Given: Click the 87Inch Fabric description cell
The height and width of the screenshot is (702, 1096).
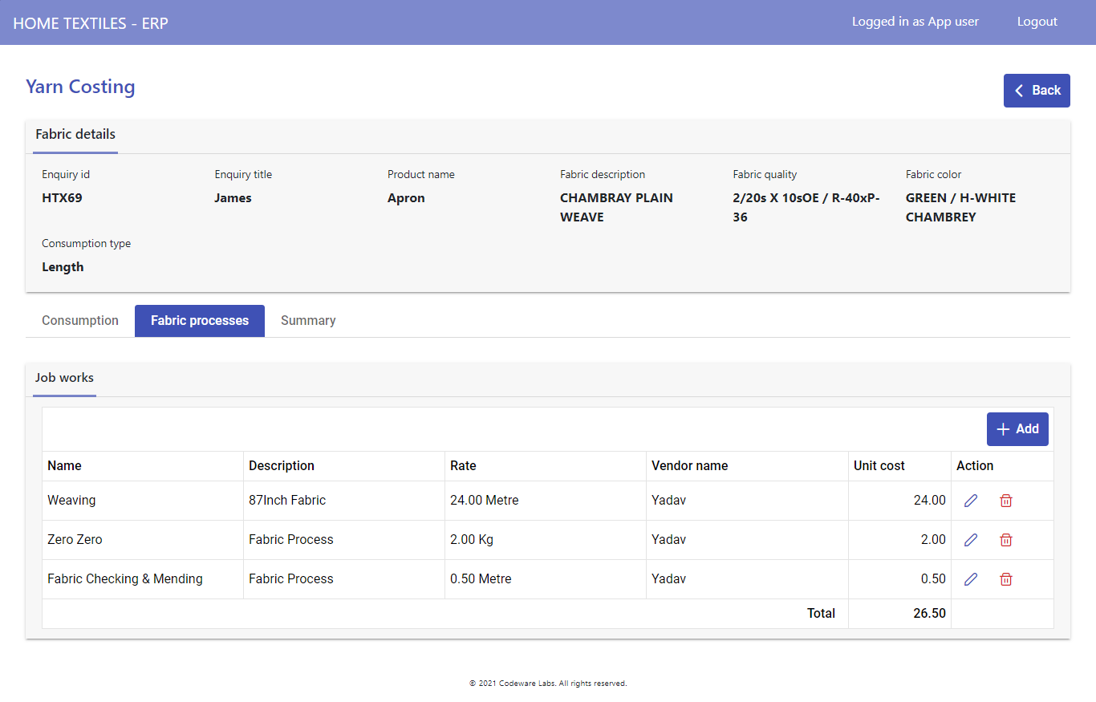Looking at the screenshot, I should coord(344,501).
